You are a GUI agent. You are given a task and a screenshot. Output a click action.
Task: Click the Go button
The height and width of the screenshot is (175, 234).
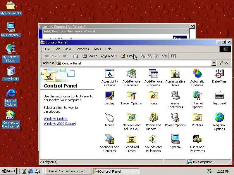coord(224,63)
